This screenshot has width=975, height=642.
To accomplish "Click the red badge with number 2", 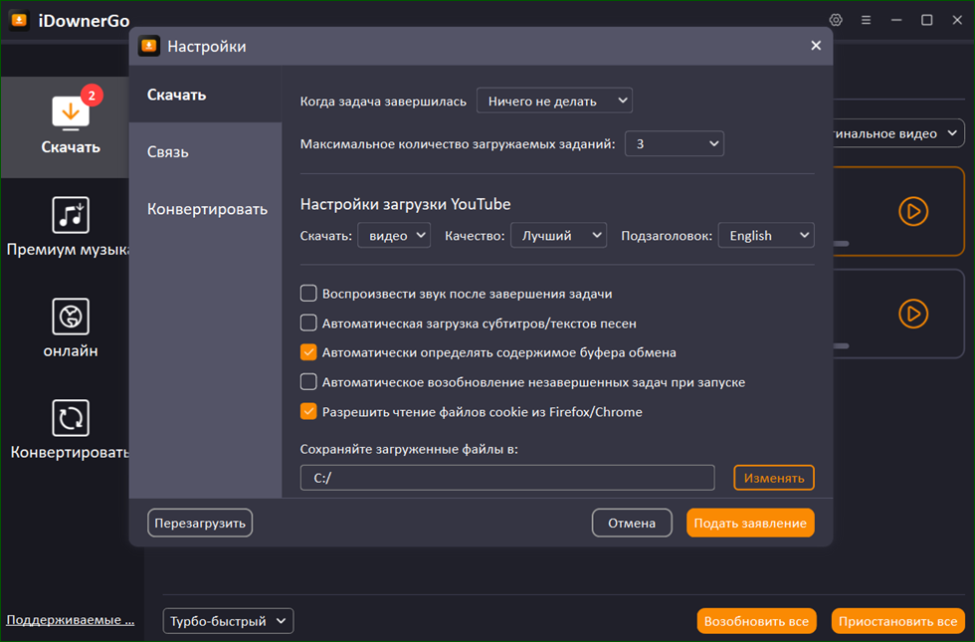I will (x=92, y=96).
